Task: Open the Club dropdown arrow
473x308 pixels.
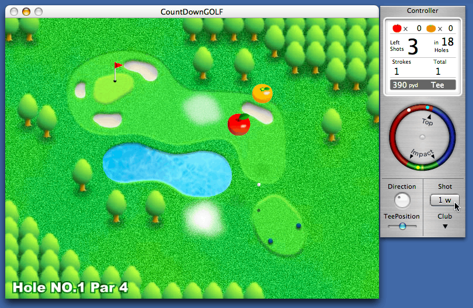Action: (x=445, y=226)
